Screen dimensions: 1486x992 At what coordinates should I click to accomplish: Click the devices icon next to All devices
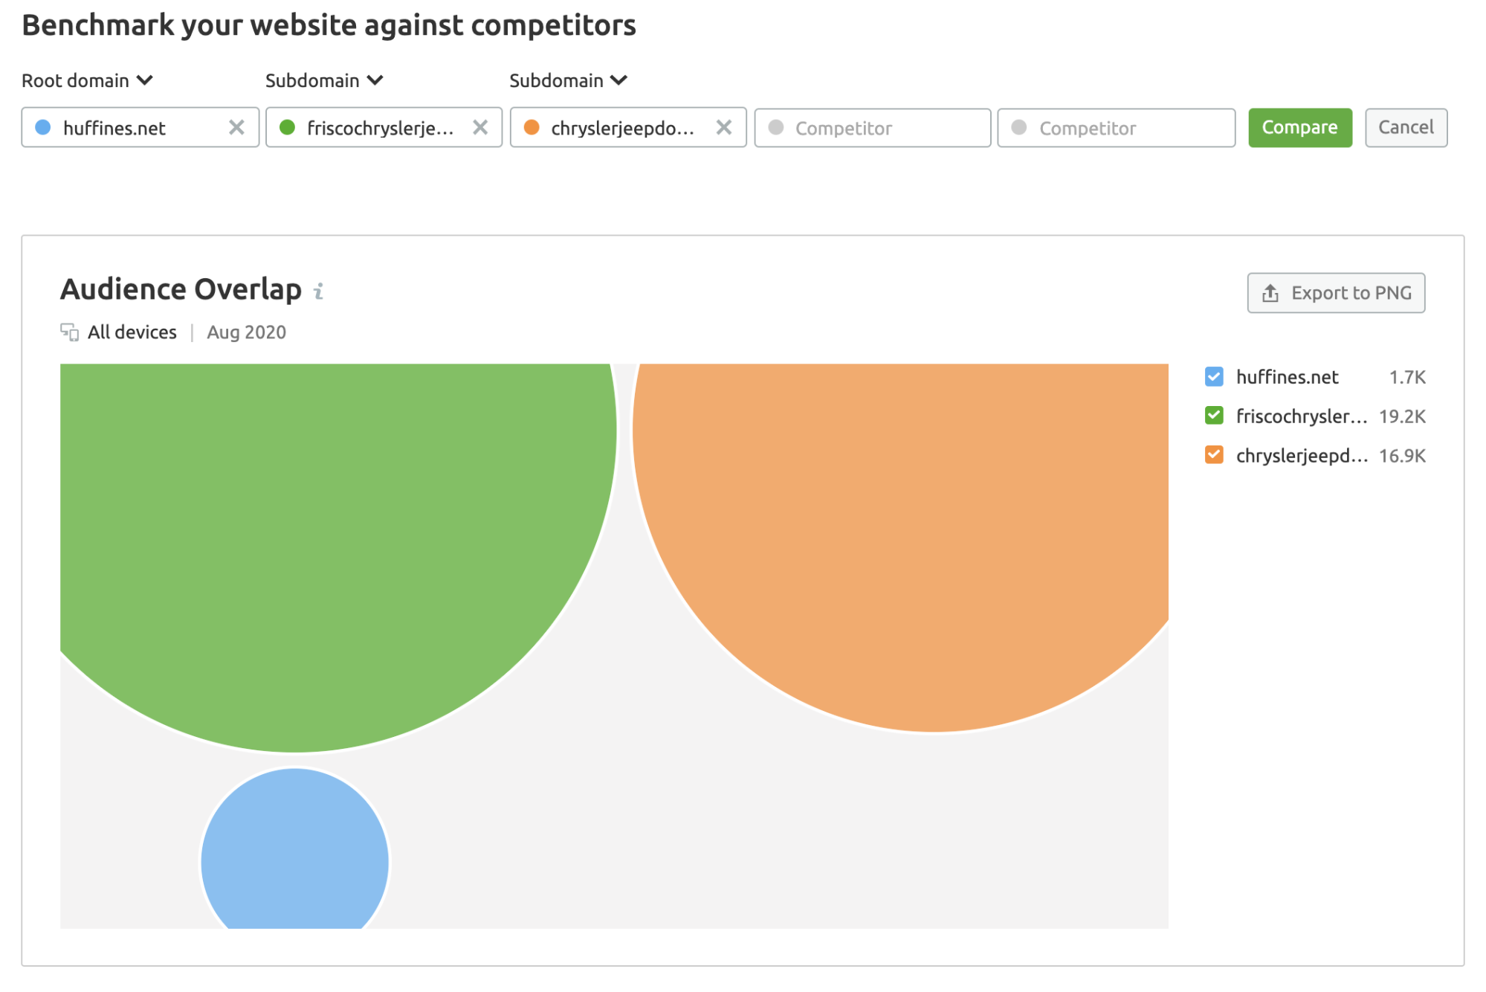pos(70,332)
